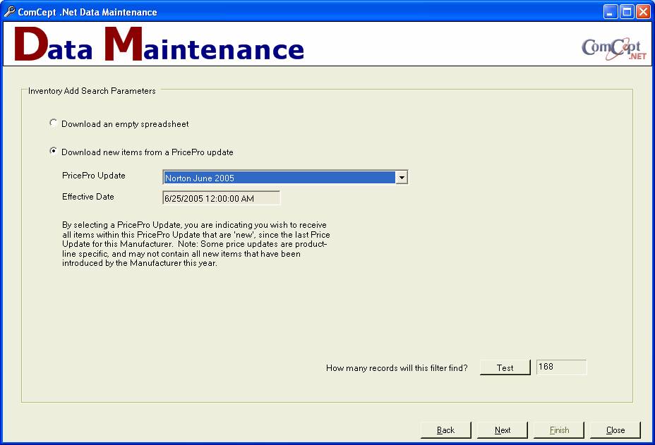Click the ComCept app icon in title bar
This screenshot has width=655, height=445.
click(x=9, y=11)
